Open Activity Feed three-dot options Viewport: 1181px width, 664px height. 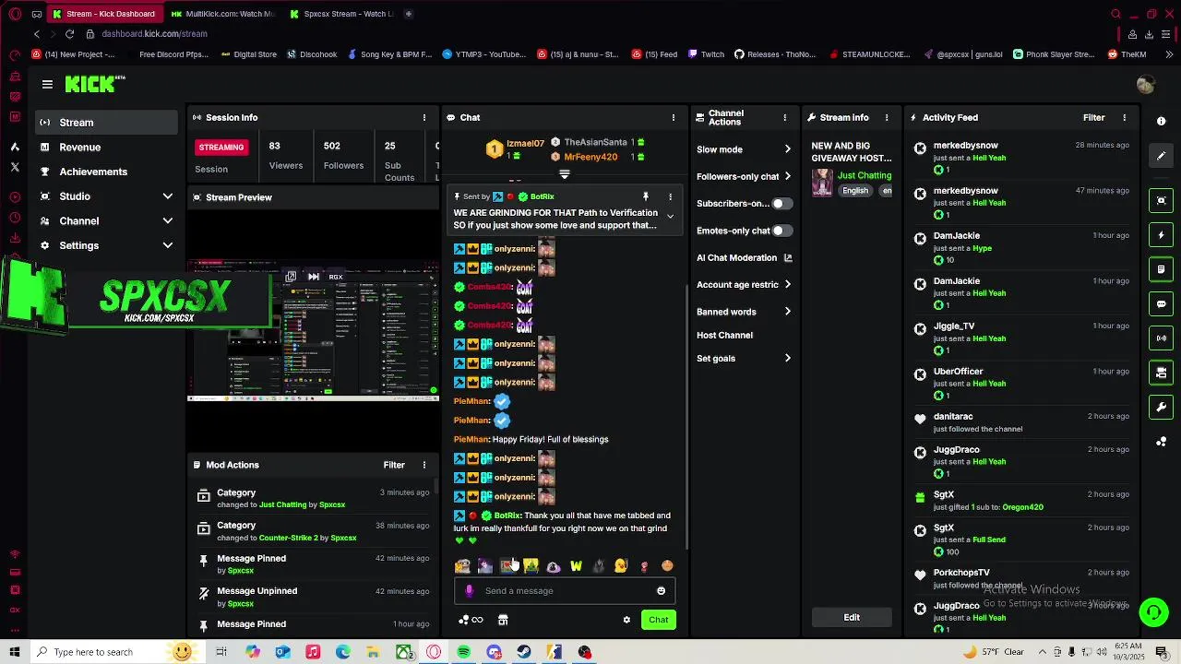pos(1124,117)
